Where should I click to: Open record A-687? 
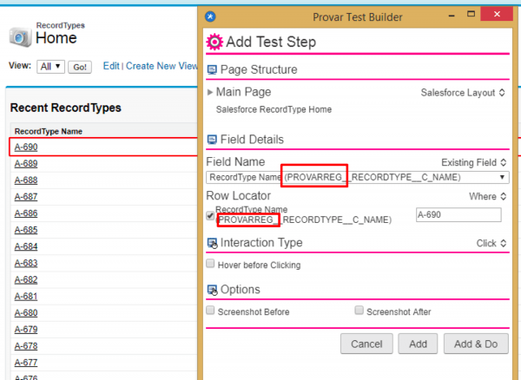[x=26, y=197]
